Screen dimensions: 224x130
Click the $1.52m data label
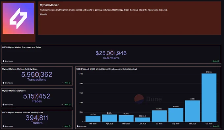[110, 113]
